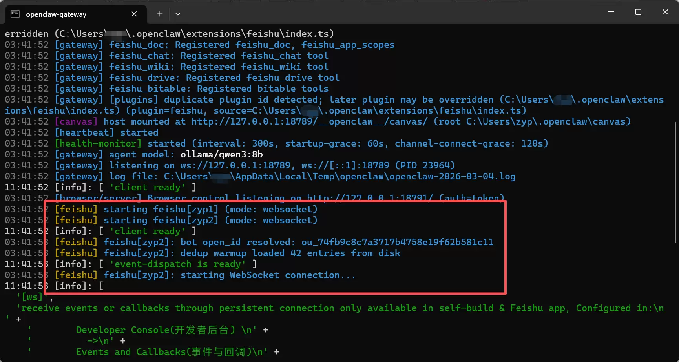Viewport: 679px width, 362px height.
Task: Open a new terminal tab with the plus icon
Action: (x=159, y=14)
